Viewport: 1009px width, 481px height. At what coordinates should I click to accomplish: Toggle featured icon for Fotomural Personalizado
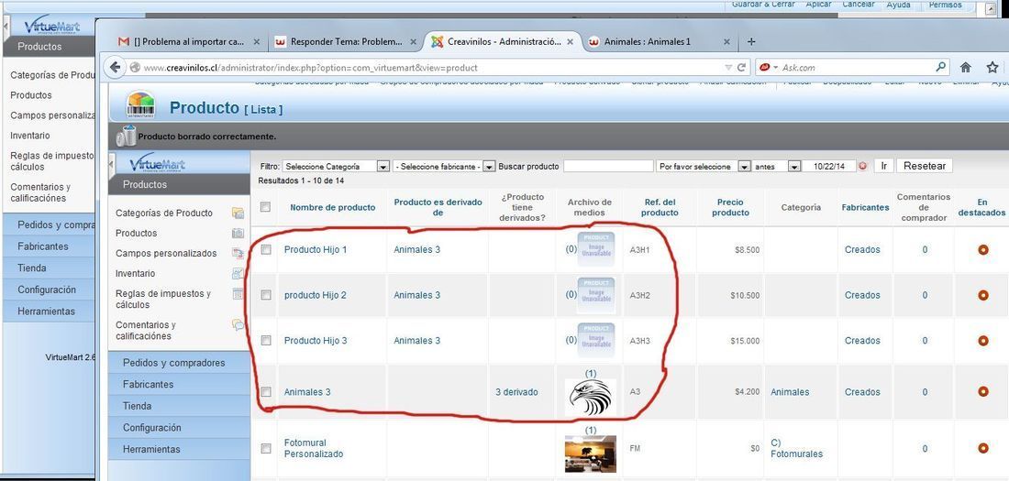[982, 448]
